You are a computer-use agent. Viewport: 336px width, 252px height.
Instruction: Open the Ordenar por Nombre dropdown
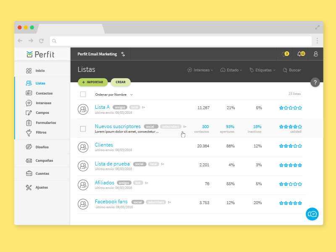[x=114, y=94]
